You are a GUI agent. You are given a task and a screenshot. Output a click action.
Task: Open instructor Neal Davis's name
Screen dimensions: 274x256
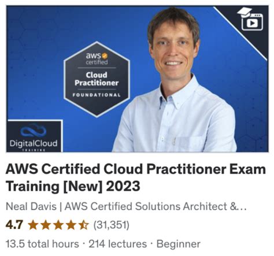click(x=31, y=206)
